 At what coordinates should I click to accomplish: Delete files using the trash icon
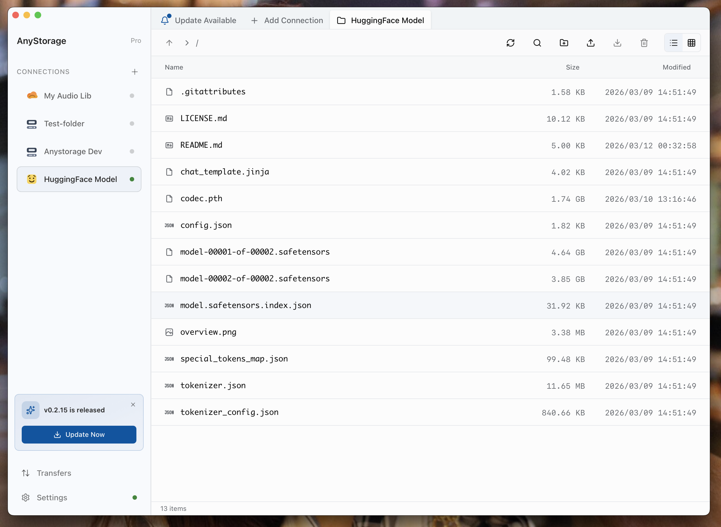click(x=644, y=43)
